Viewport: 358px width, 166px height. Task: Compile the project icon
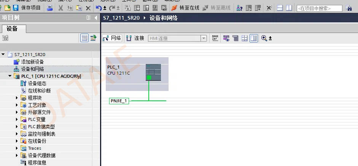127,8
